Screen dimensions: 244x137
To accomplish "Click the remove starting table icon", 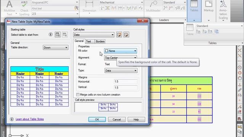I will pyautogui.click(x=65, y=35).
